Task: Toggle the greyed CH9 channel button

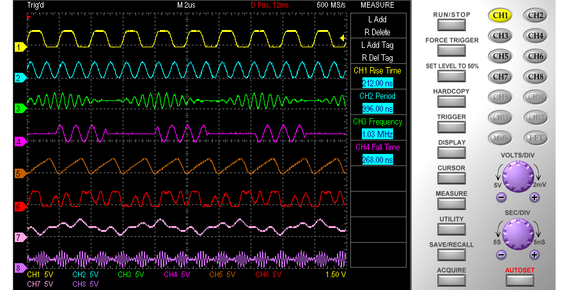Action: 500,97
